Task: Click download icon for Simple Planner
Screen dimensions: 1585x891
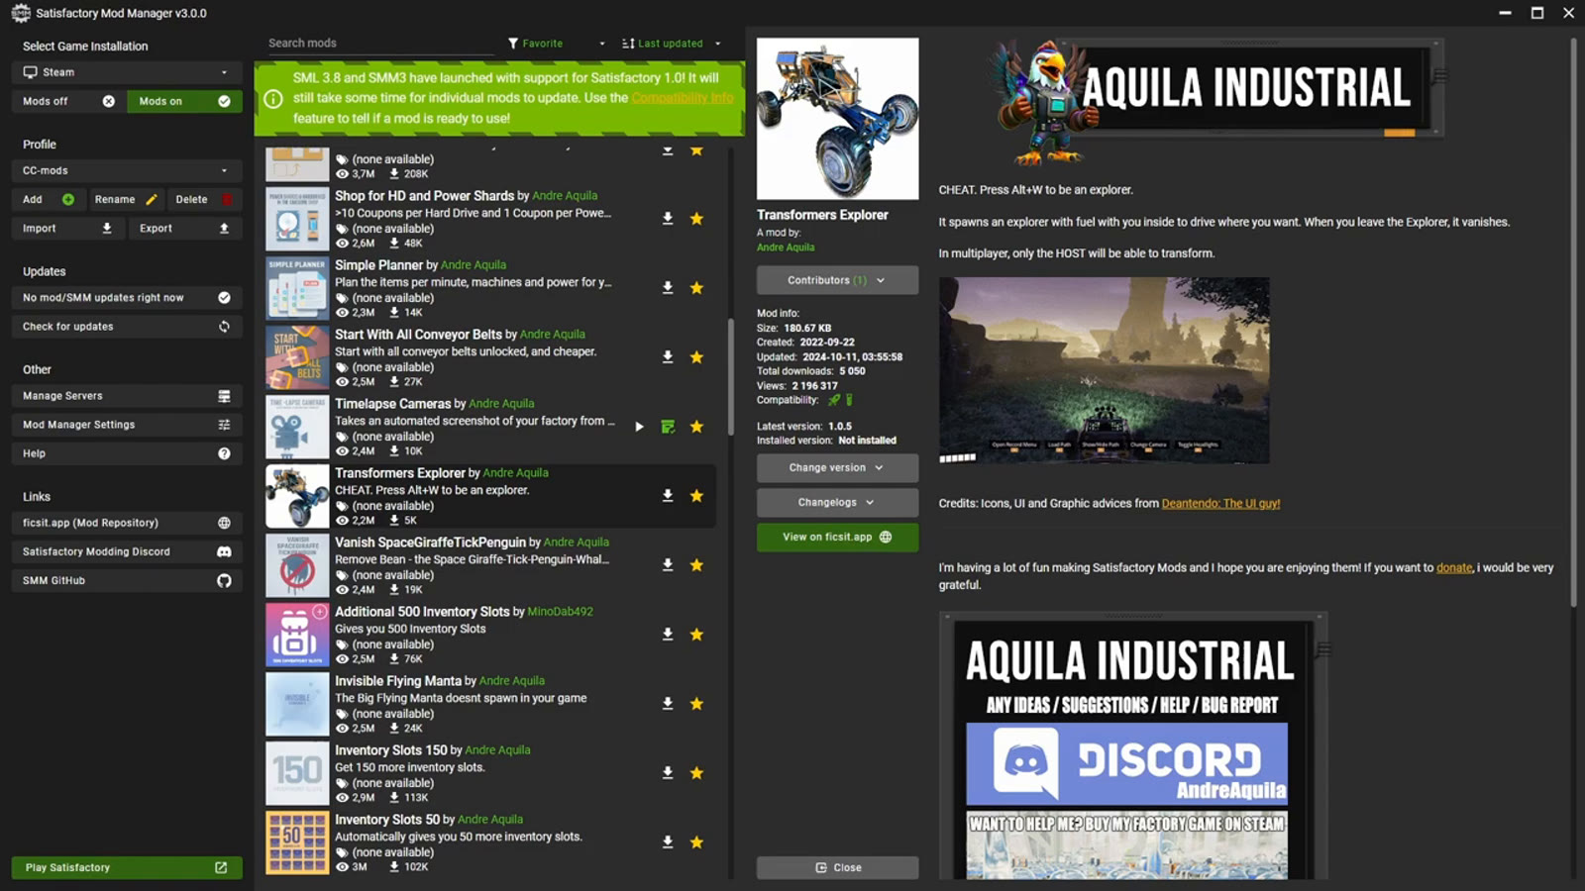Action: tap(668, 288)
